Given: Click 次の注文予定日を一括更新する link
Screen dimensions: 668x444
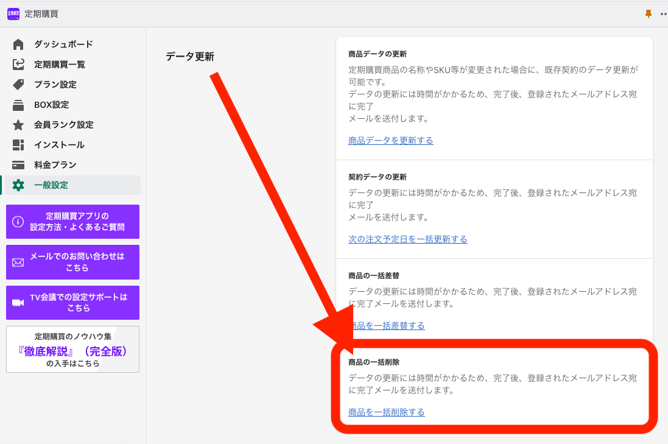Looking at the screenshot, I should (x=407, y=239).
